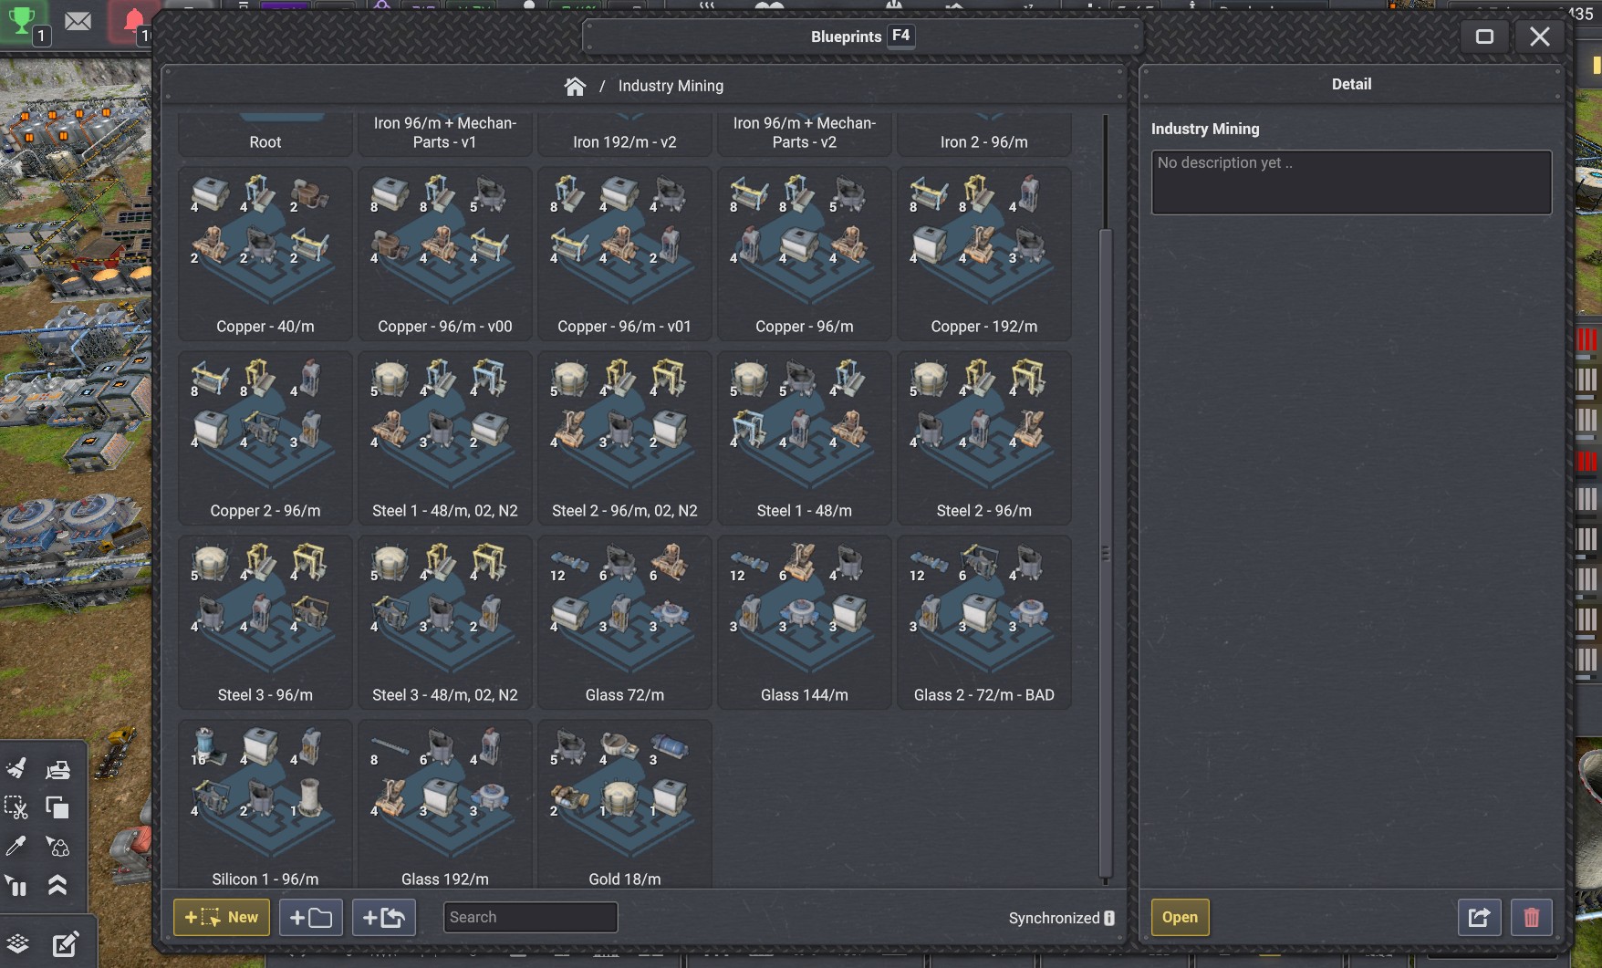Select the 'Steel 2 - 96/m, 02, N2' blueprint
1602x968 pixels.
(625, 438)
